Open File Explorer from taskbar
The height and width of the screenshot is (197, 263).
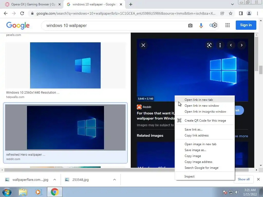[23, 192]
